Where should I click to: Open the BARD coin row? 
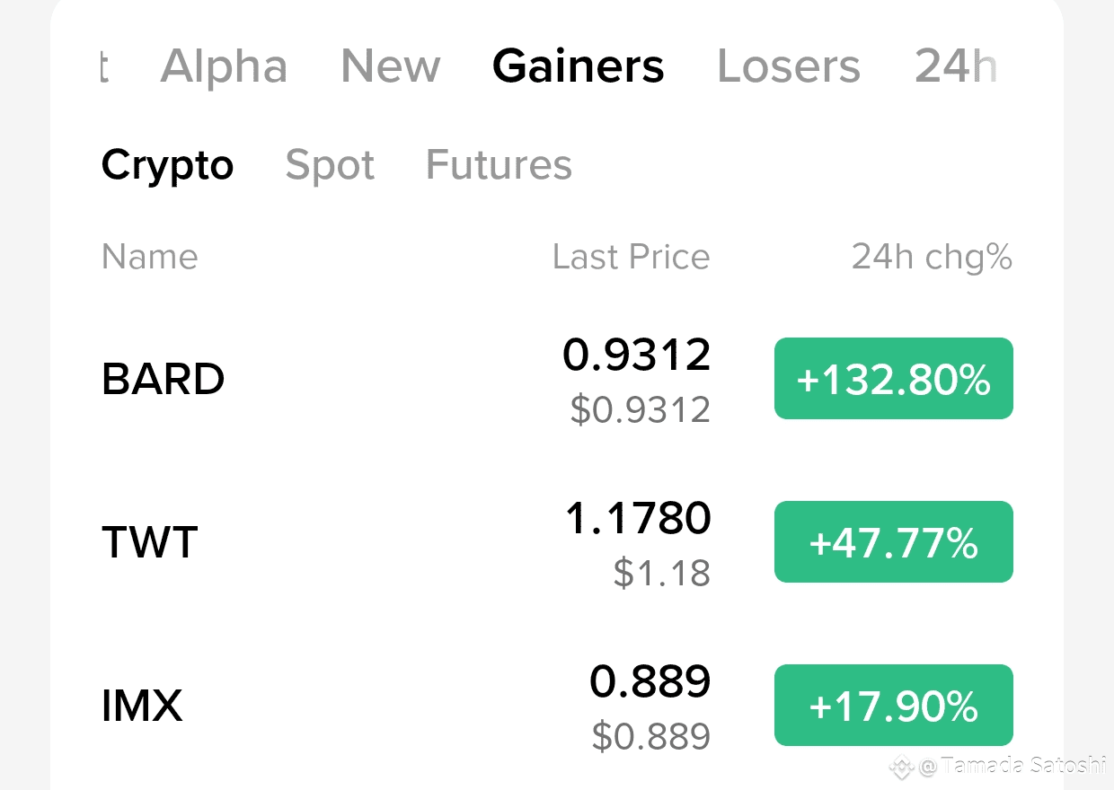tap(557, 379)
